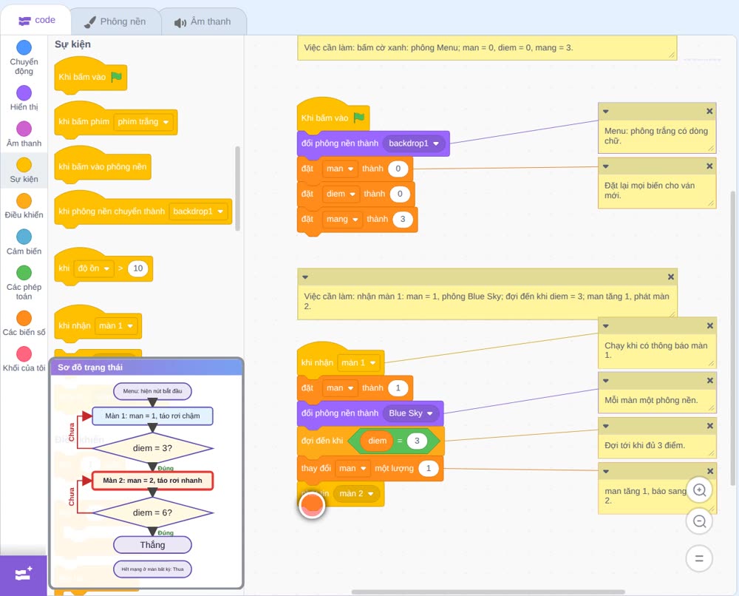Viewport: 739px width, 596px height.
Task: Open the backdrop1 dropdown in the workspace script
Action: (414, 143)
